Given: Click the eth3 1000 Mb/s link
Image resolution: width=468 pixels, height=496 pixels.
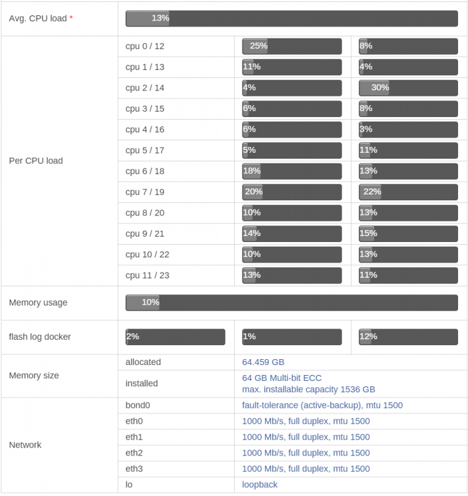Looking at the screenshot, I should click(306, 468).
